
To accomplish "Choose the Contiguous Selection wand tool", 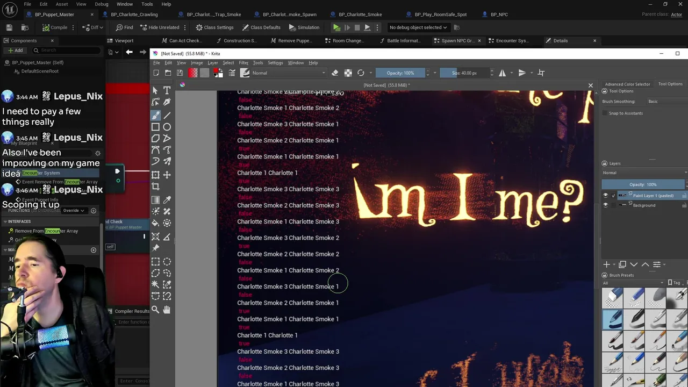I will click(155, 284).
